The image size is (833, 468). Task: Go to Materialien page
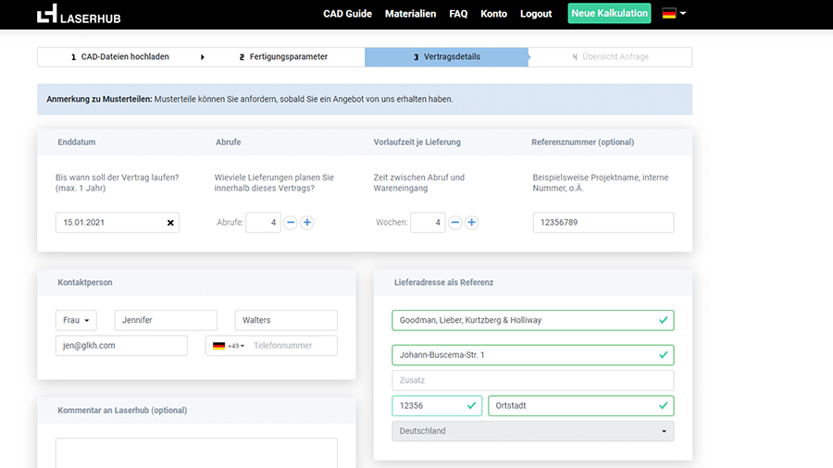click(410, 14)
